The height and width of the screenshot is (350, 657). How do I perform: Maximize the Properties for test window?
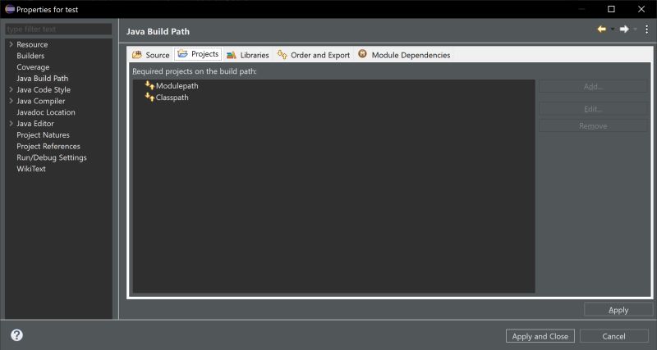pos(611,9)
